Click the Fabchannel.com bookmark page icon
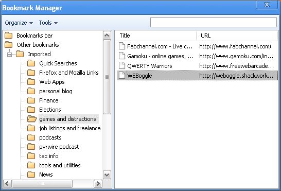 [122, 46]
